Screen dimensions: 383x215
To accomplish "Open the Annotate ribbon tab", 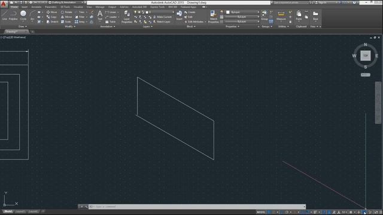I will pos(36,7).
